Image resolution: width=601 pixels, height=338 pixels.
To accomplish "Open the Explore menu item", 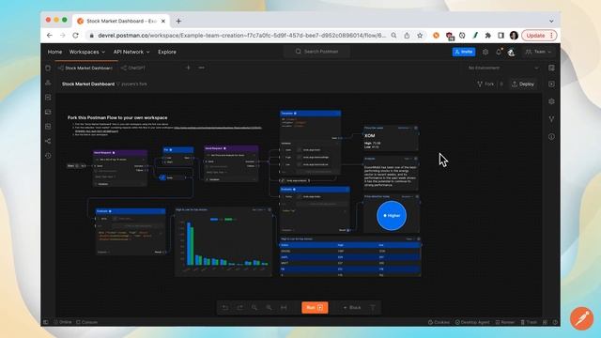I will [x=167, y=52].
